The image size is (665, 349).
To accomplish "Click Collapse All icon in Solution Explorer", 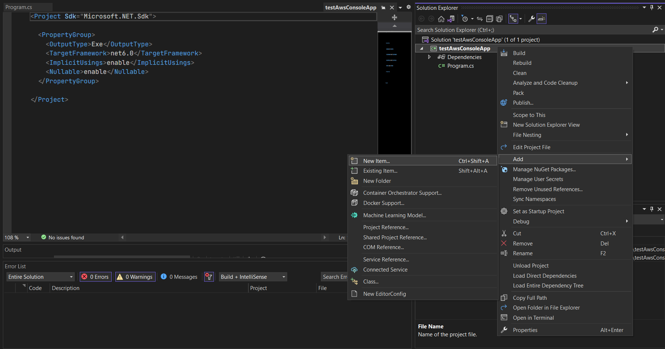I will pos(490,19).
